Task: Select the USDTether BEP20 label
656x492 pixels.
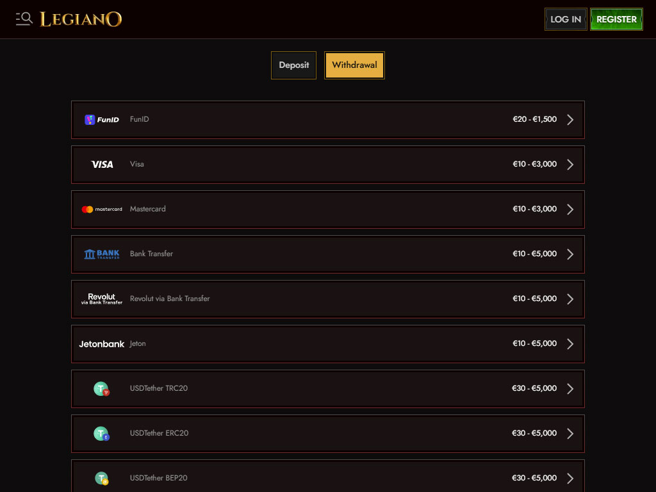Action: point(159,478)
